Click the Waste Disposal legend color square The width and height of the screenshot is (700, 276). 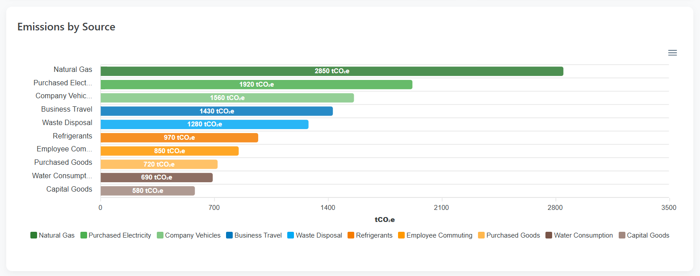[290, 235]
